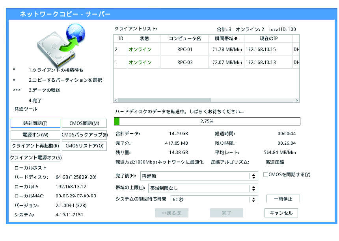
Task: Select the RPC-01 client row
Action: click(x=184, y=50)
